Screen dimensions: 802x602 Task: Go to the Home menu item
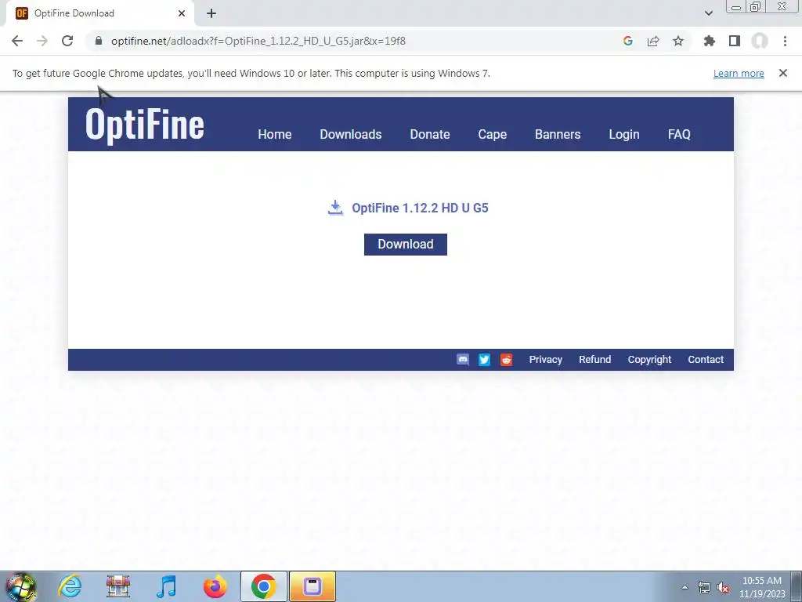point(275,134)
